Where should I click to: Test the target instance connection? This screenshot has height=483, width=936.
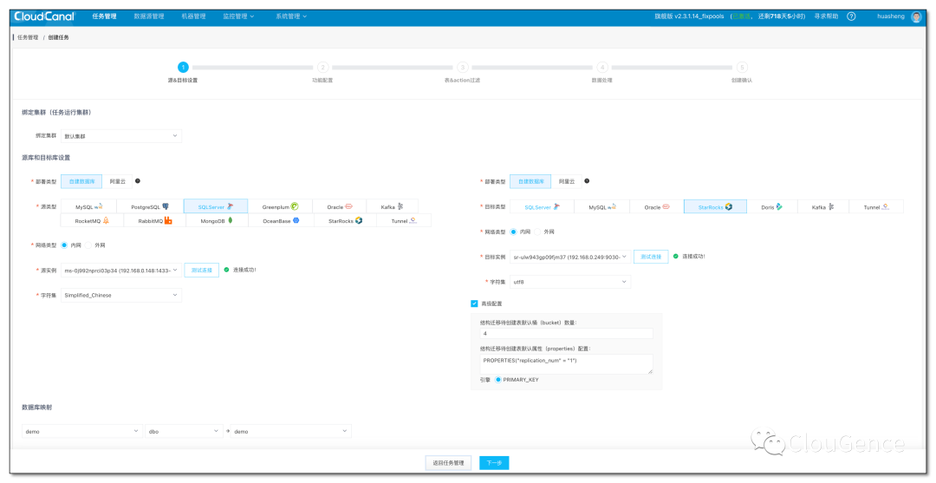point(651,257)
